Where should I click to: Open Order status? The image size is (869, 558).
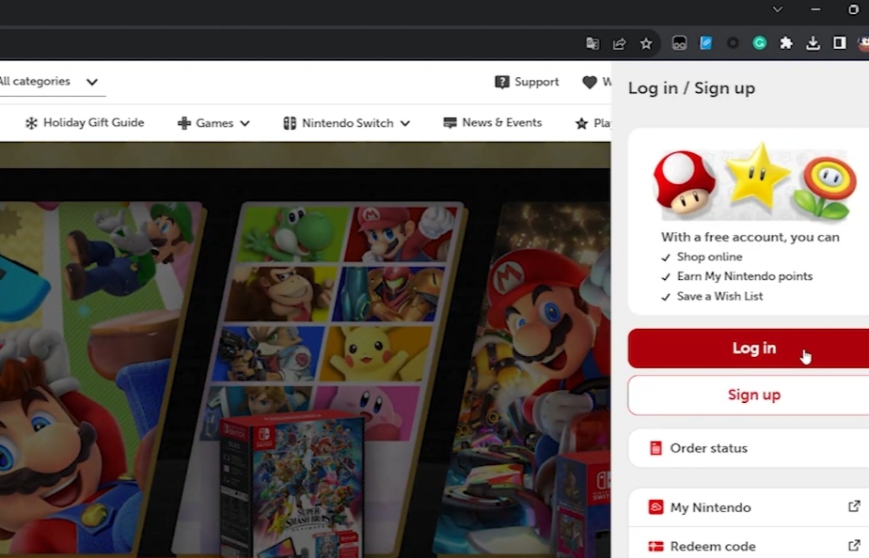coord(749,448)
